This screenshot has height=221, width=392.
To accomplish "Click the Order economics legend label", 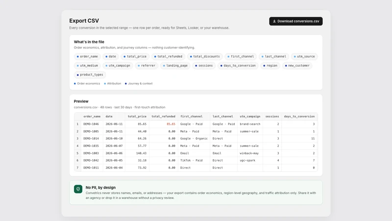I will 89,83.
